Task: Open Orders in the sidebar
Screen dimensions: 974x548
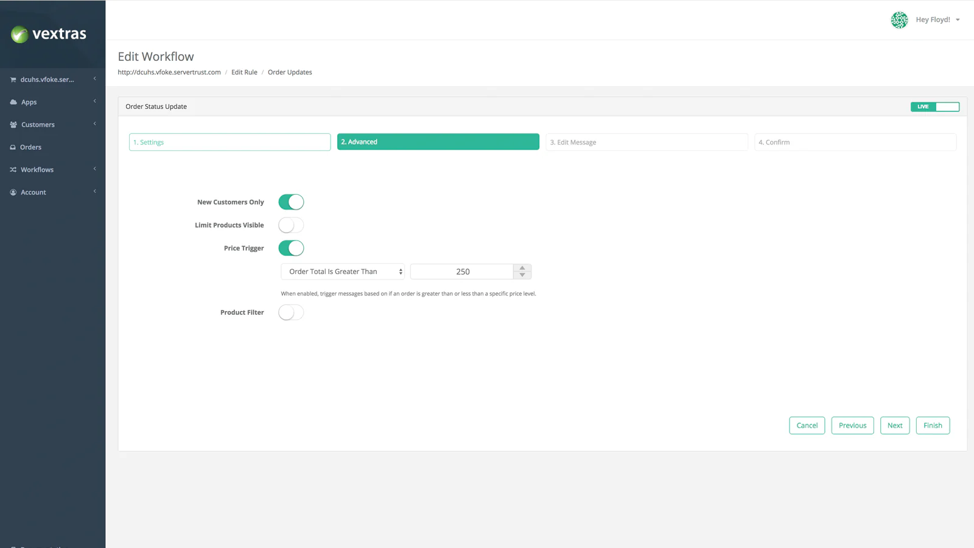Action: (30, 147)
